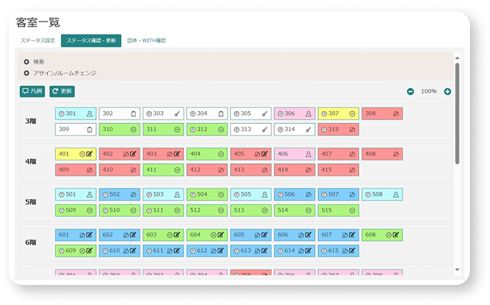Select the ステータス確認・更新 tab
Image resolution: width=490 pixels, height=305 pixels.
point(91,41)
